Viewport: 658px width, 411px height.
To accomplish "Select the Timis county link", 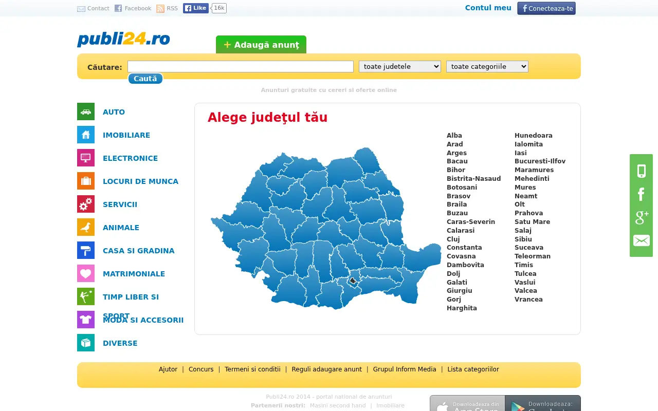I will [524, 265].
